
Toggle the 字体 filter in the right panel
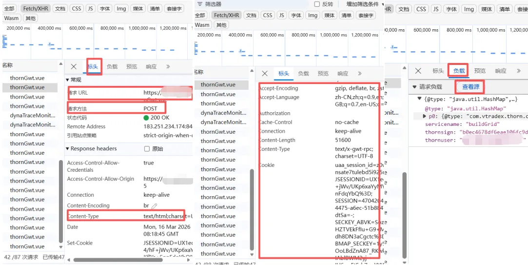tap(450, 9)
